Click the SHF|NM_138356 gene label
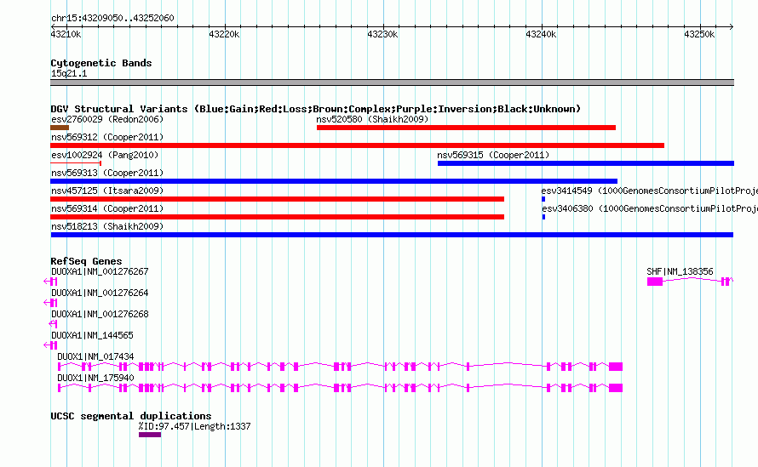The width and height of the screenshot is (758, 467). tap(680, 271)
